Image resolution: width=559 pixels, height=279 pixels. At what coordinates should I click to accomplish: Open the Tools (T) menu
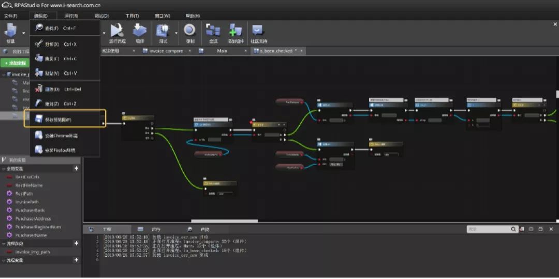point(133,16)
